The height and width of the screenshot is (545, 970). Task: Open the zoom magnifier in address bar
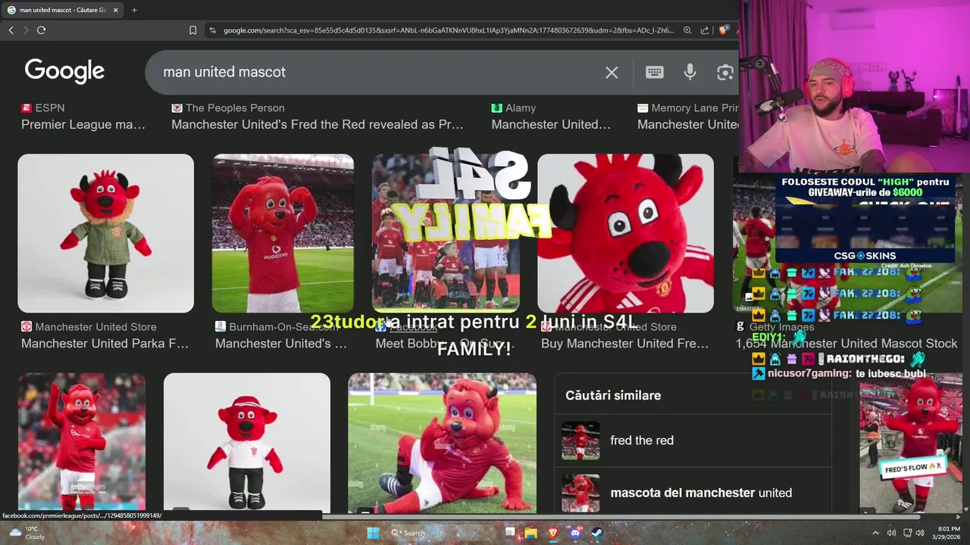pos(687,30)
